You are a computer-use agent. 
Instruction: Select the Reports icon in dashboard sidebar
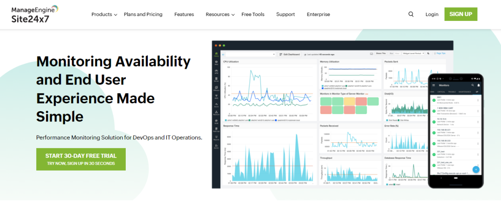(216, 137)
